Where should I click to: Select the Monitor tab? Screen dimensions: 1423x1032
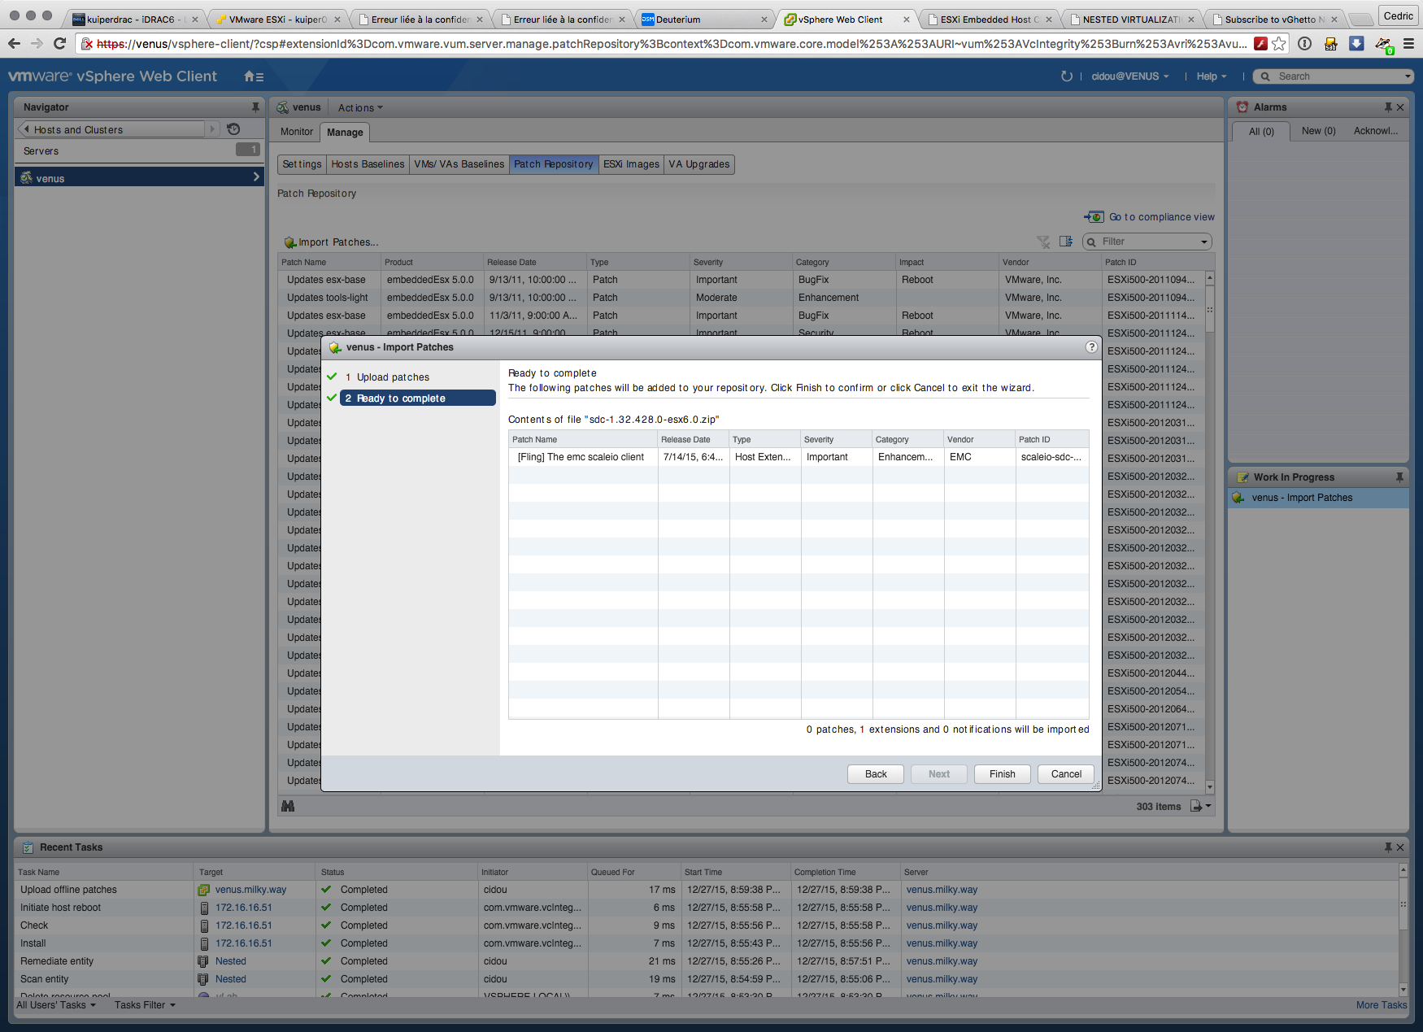point(296,132)
